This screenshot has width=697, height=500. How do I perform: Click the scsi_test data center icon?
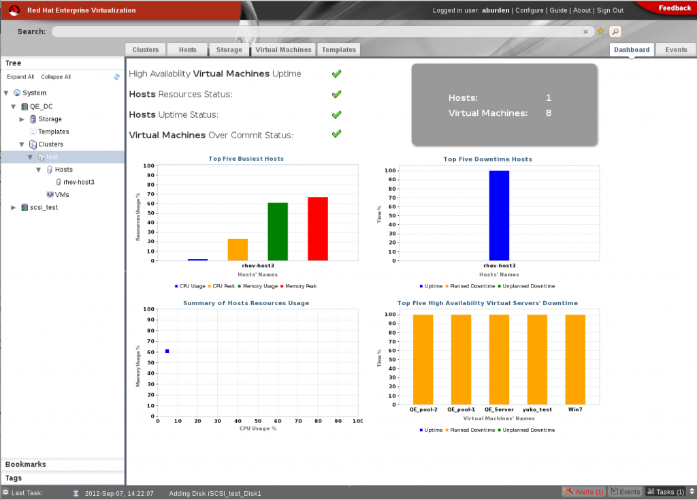(x=25, y=207)
